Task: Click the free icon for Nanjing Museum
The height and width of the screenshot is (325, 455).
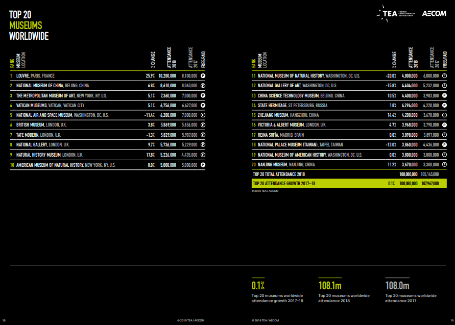Action: pyautogui.click(x=444, y=165)
